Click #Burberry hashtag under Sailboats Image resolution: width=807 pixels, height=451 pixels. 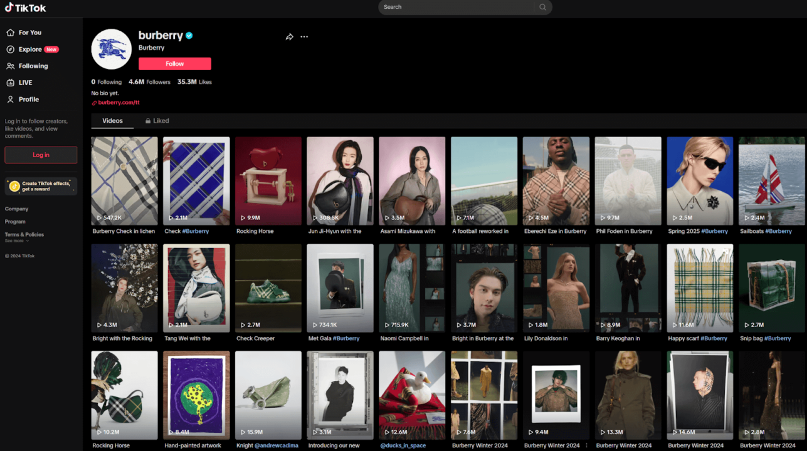tap(778, 231)
